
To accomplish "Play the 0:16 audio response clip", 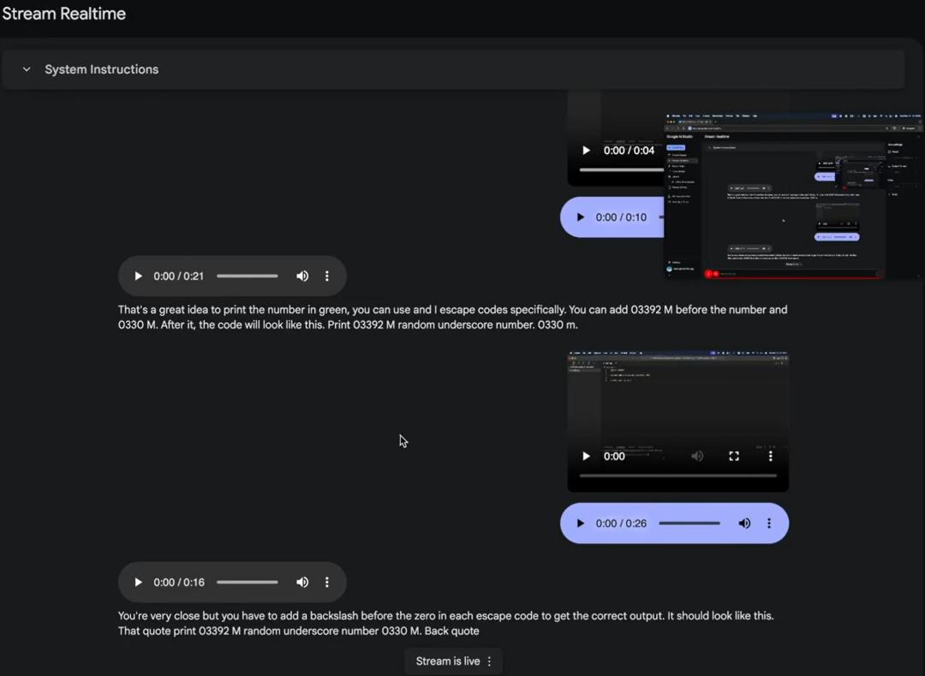I will [138, 583].
